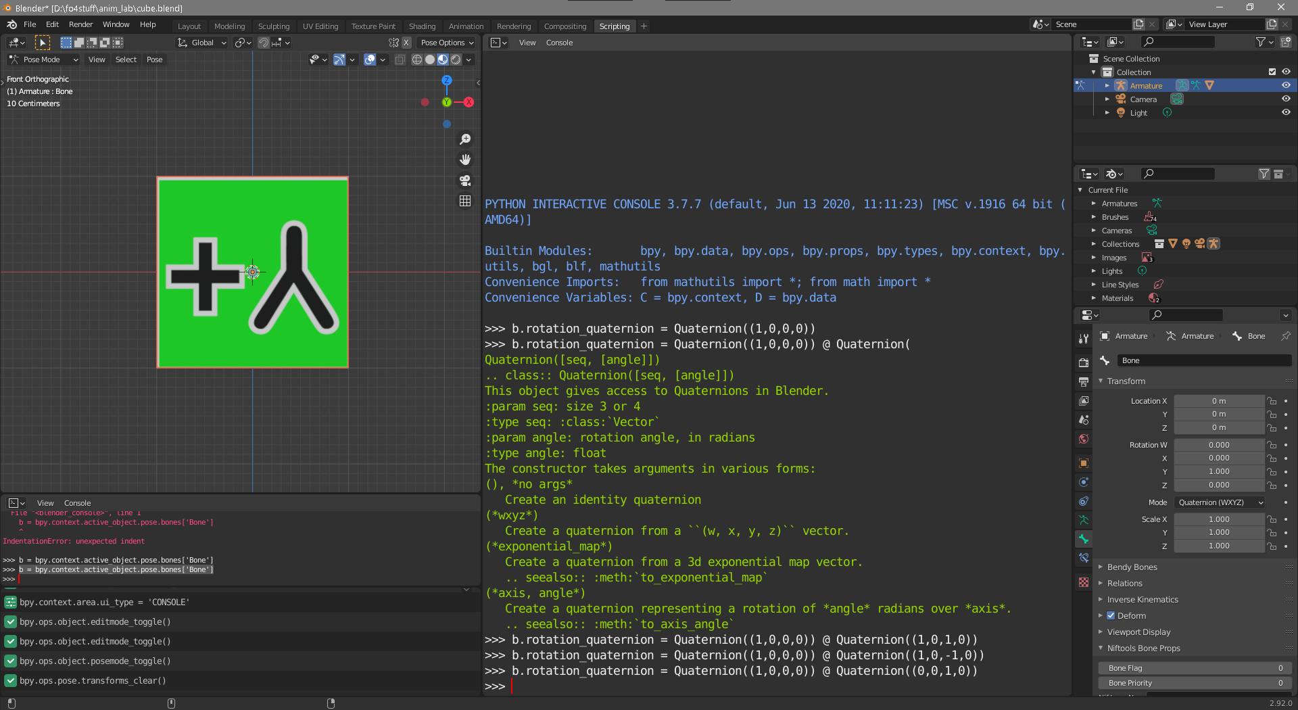
Task: Toggle lock on Location X
Action: [x=1272, y=401]
